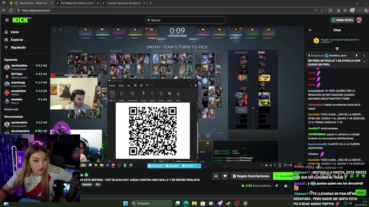This screenshot has width=369, height=207.
Task: Open the Editar menu in Paint
Action: click(121, 85)
